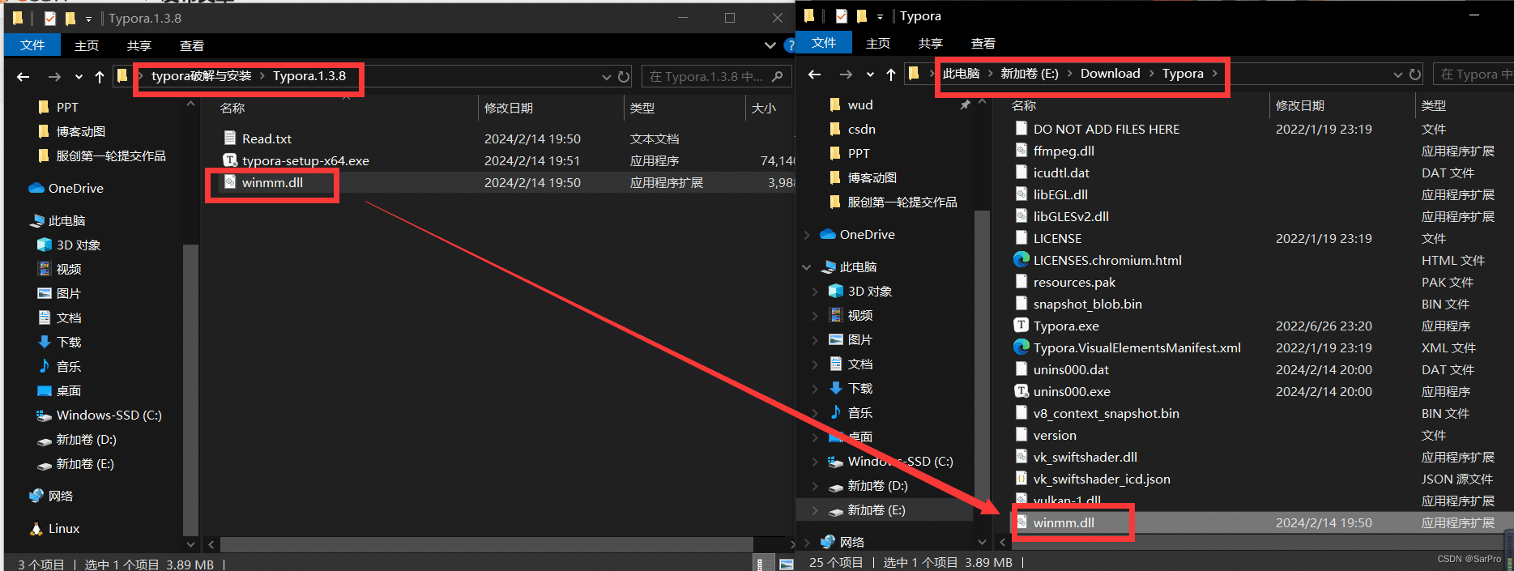Expand OneDrive tree node in right window

(x=807, y=235)
